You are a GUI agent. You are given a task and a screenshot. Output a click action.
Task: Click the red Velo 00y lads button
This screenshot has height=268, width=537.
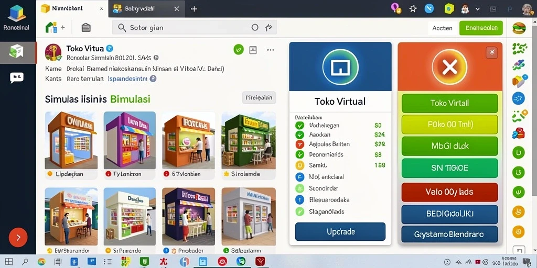[x=449, y=192]
